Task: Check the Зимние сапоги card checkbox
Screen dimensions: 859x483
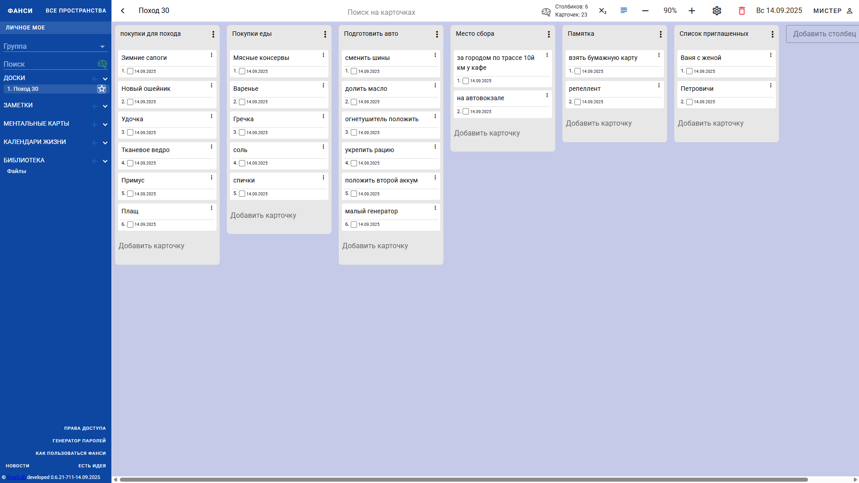Action: click(130, 71)
